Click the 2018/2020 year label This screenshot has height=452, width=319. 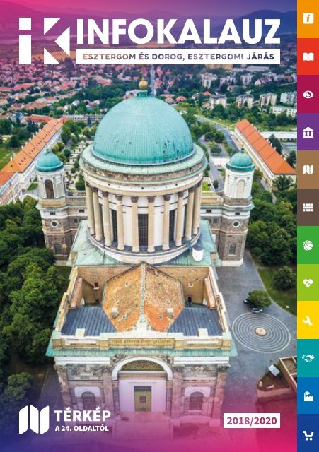point(251,421)
